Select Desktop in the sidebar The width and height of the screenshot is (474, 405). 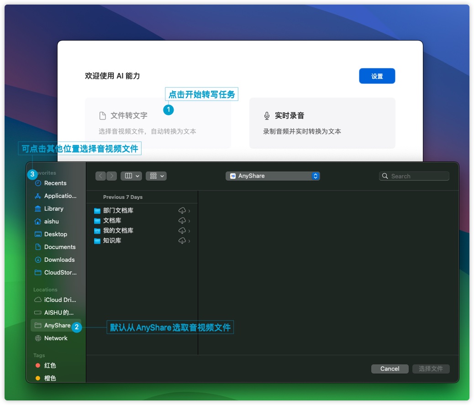(x=56, y=234)
